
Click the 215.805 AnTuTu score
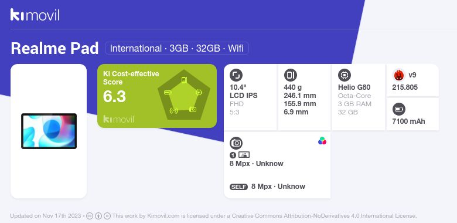pyautogui.click(x=405, y=87)
